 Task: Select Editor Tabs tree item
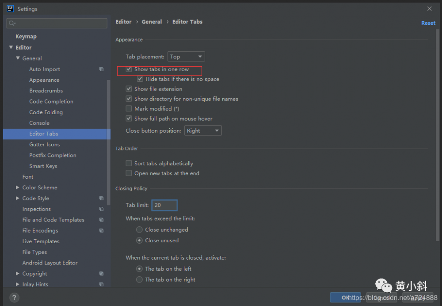coord(57,134)
